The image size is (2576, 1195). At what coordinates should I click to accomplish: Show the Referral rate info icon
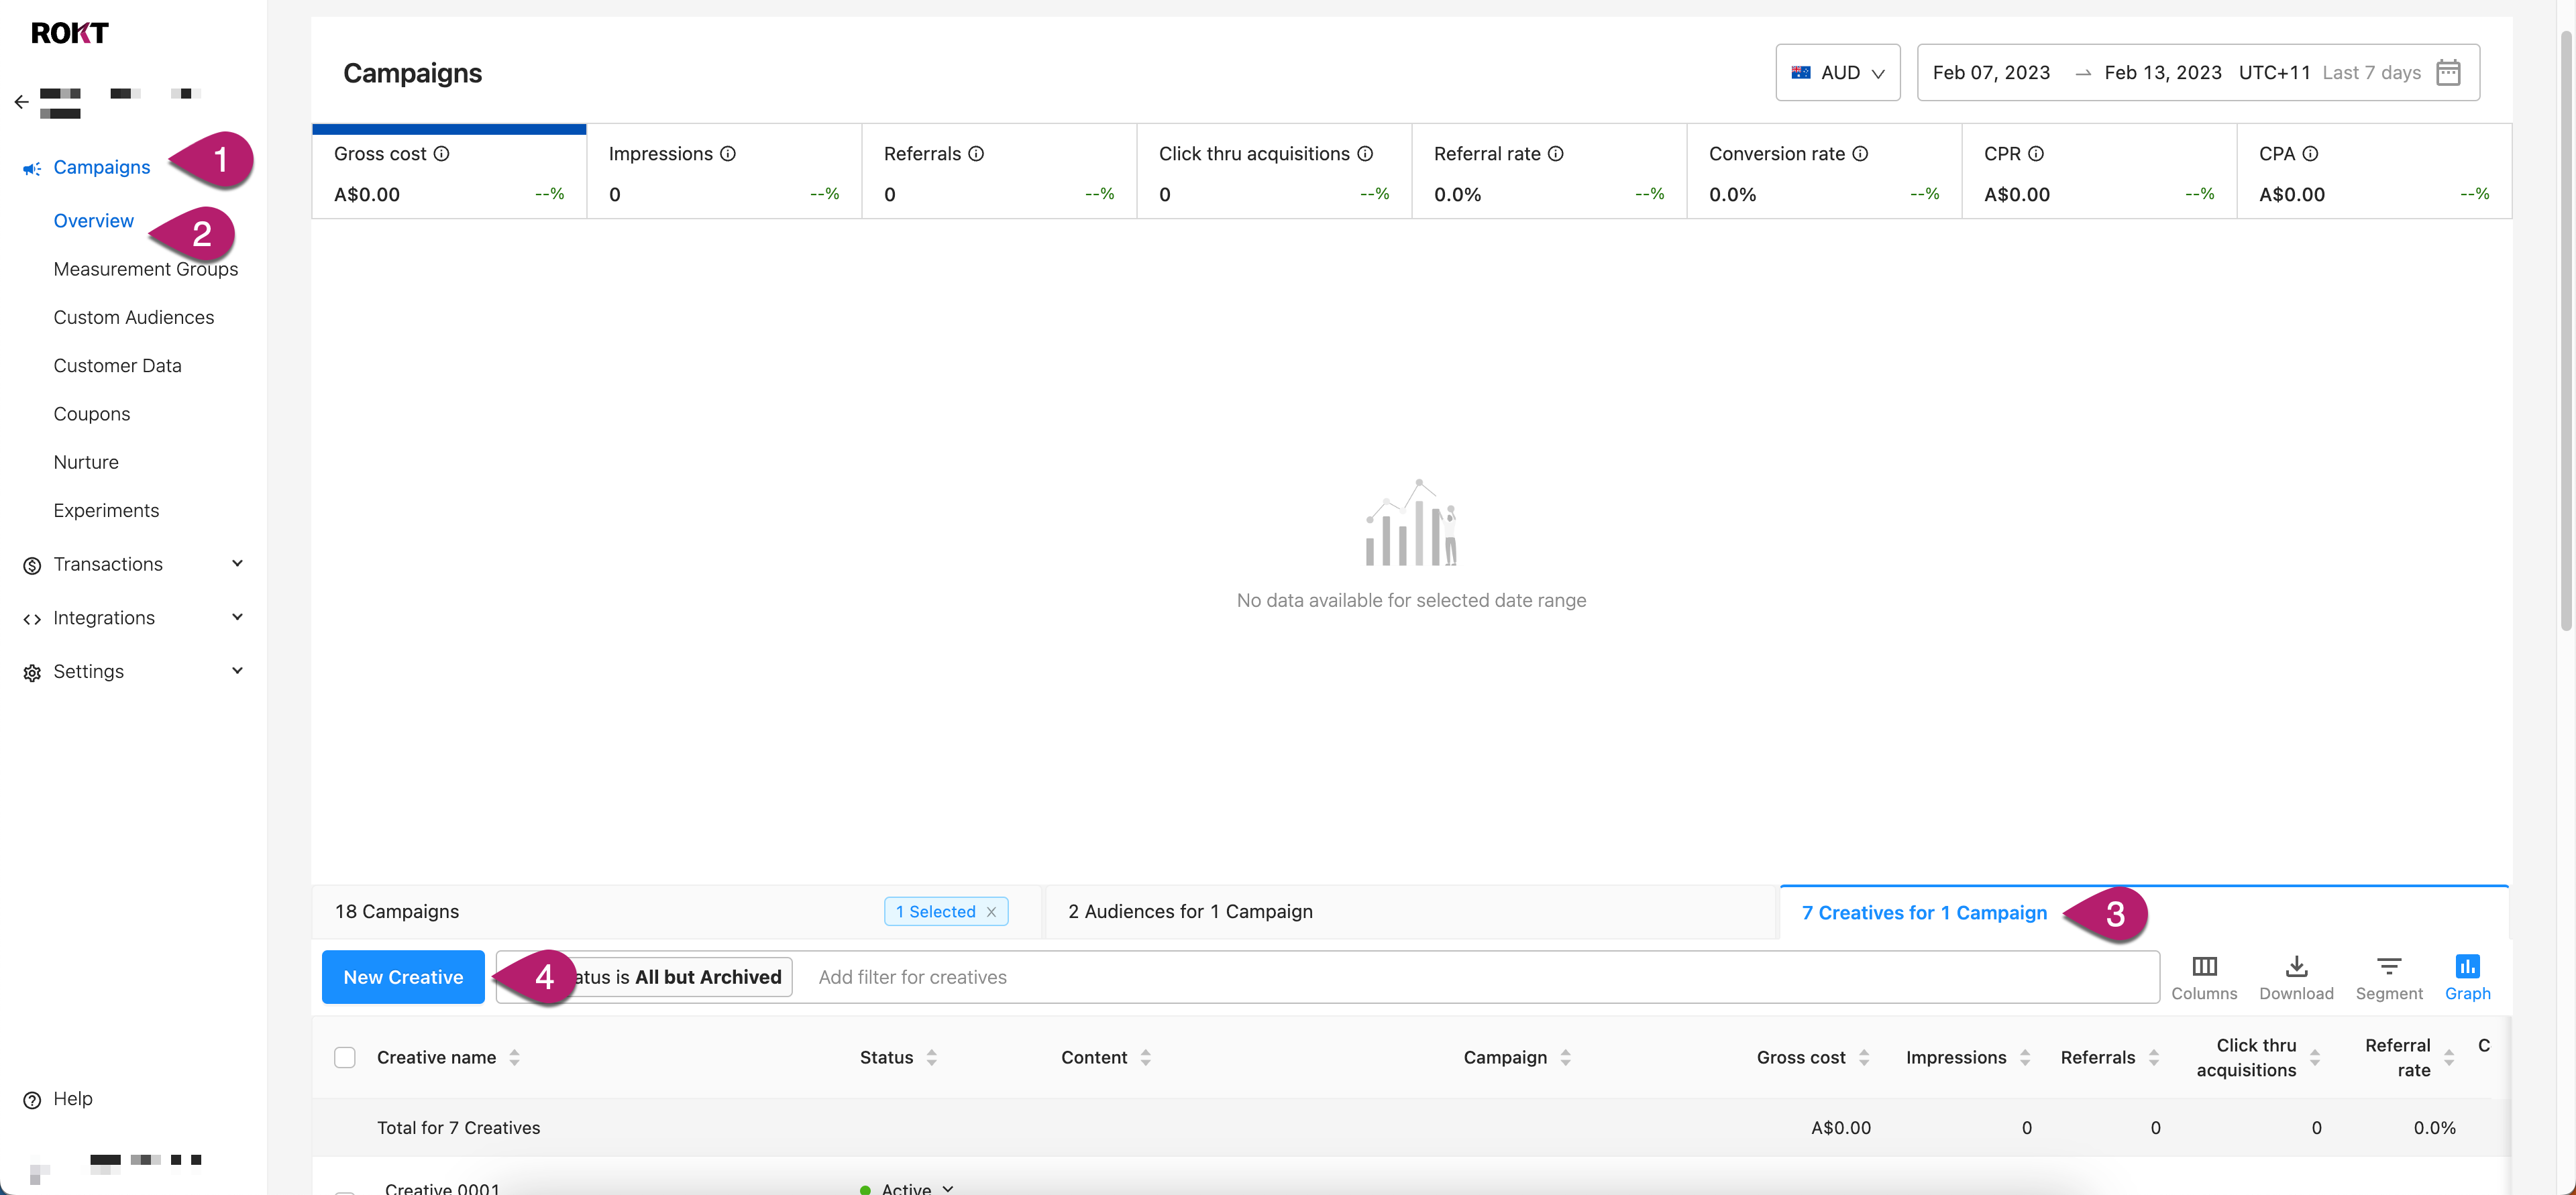[1556, 154]
